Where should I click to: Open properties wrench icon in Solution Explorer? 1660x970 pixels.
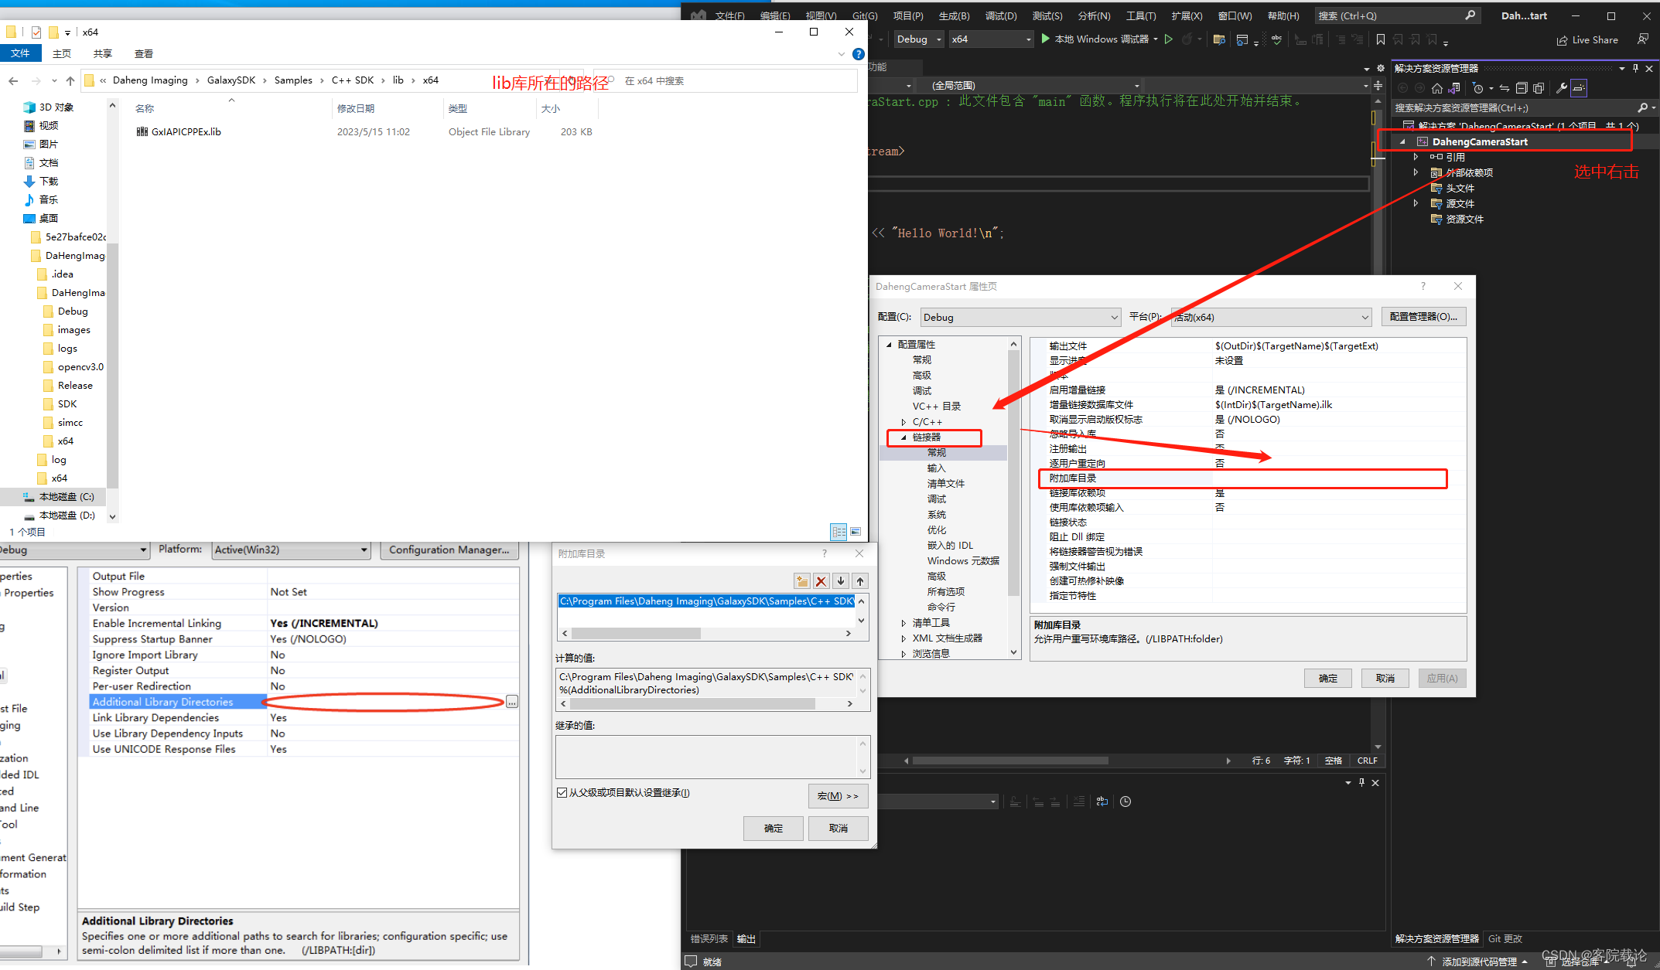[1561, 88]
